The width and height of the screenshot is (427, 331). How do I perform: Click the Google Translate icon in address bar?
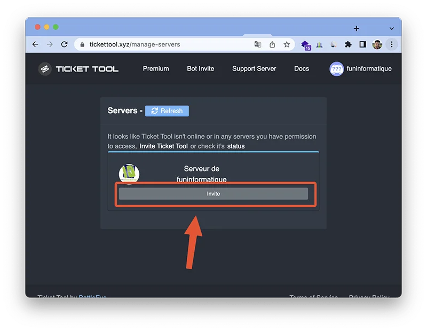(258, 45)
